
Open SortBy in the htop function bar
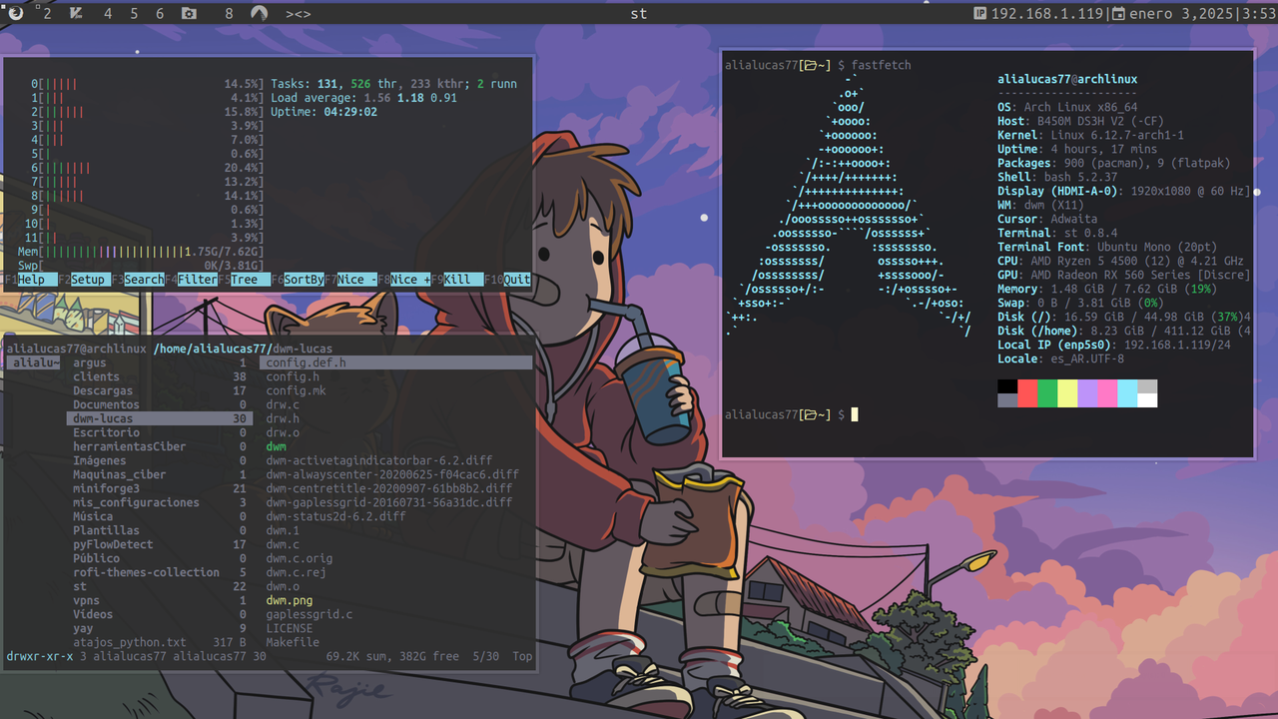tap(304, 280)
